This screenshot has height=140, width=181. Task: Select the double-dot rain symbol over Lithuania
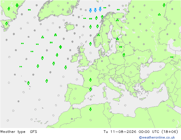120,47
